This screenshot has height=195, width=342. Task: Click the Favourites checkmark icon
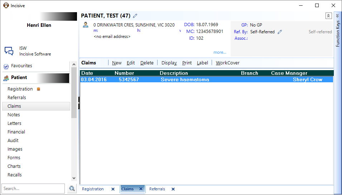[x=6, y=66]
